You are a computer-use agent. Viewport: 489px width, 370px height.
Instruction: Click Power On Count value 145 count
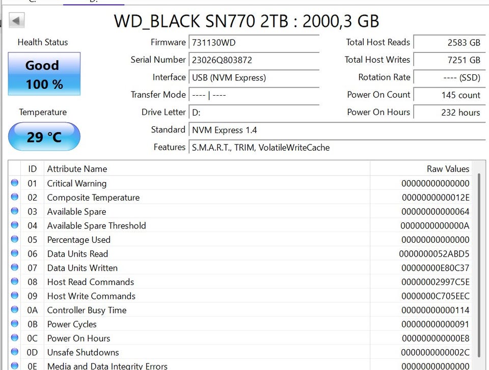pyautogui.click(x=449, y=95)
